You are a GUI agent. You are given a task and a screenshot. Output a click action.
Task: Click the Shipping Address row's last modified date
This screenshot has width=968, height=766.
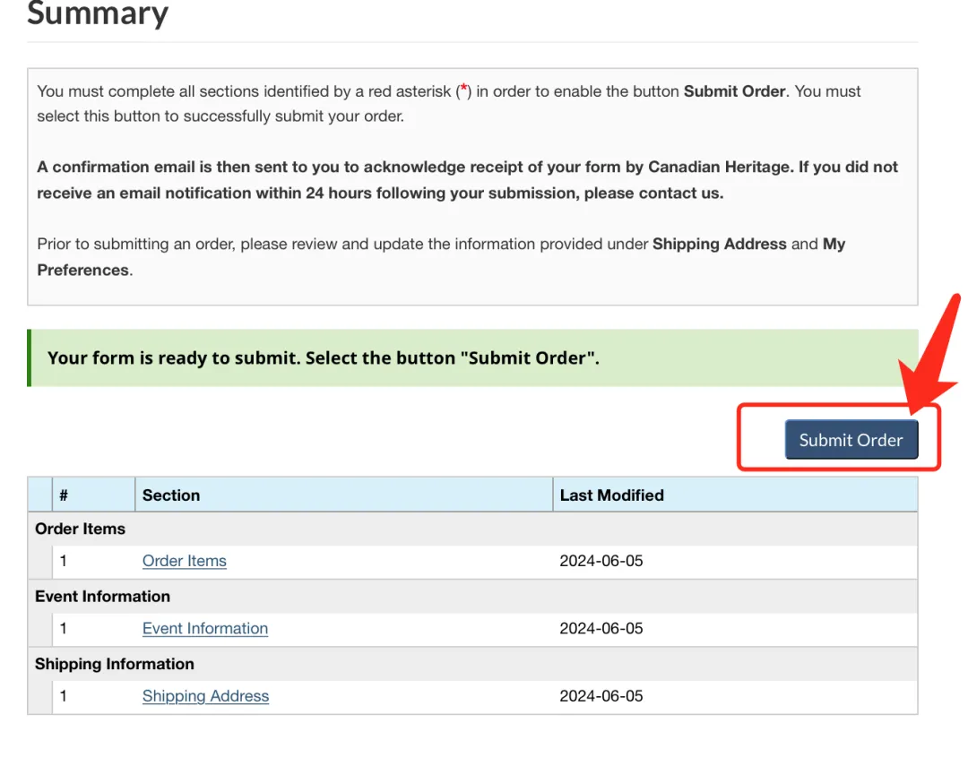601,696
